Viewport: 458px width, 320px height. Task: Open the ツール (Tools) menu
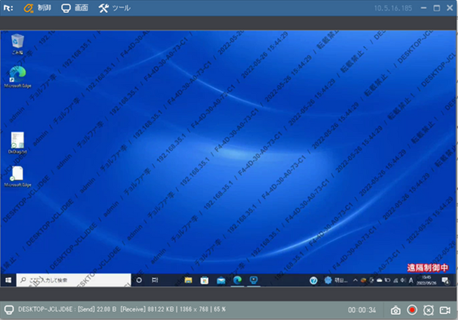tap(114, 9)
